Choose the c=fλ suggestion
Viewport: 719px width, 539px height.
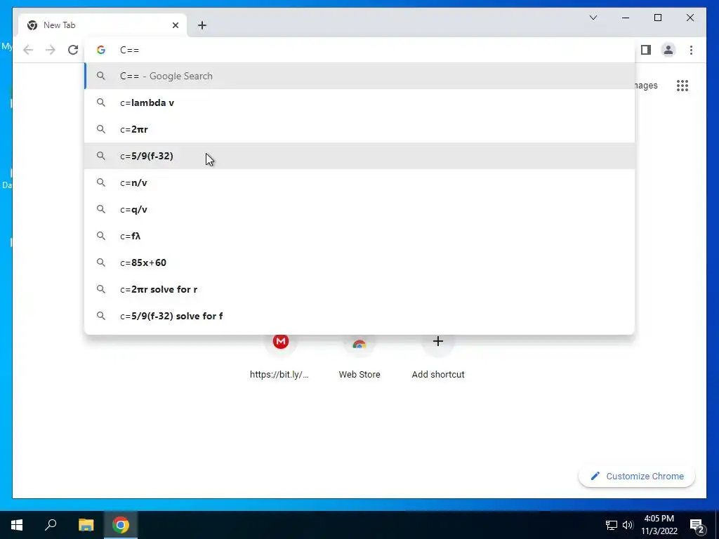click(x=359, y=236)
